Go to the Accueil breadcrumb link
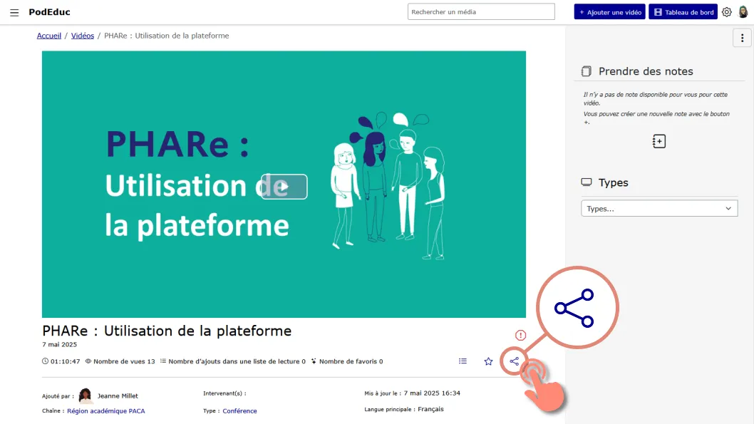The height and width of the screenshot is (424, 754). 49,36
